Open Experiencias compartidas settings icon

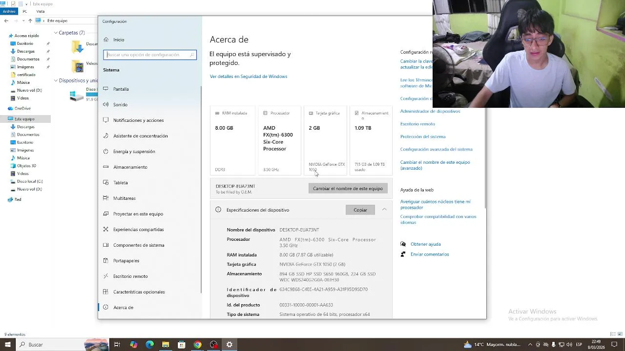tap(106, 229)
